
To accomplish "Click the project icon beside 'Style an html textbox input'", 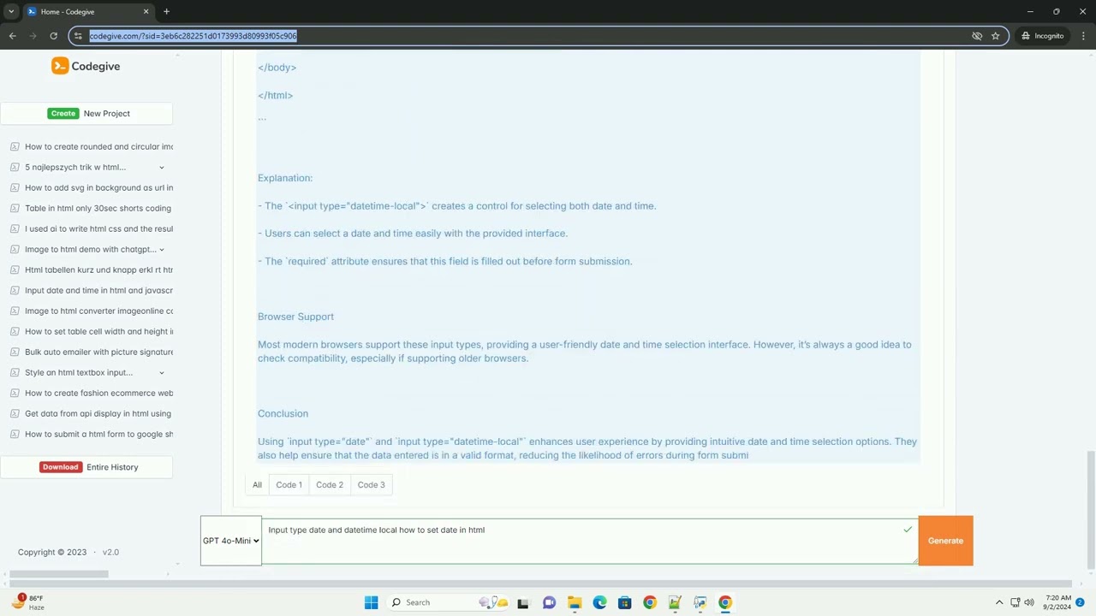I will point(15,372).
